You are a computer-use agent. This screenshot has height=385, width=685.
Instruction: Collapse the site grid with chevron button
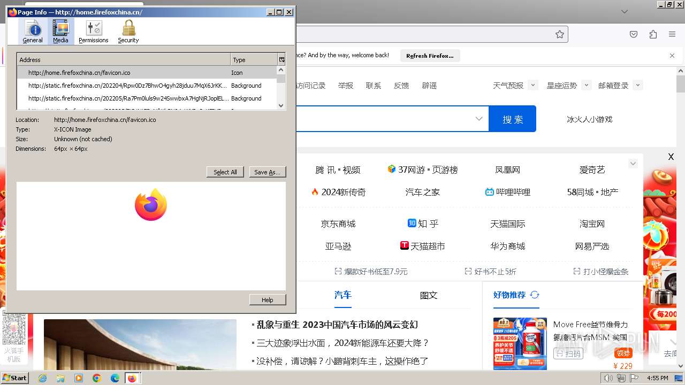click(x=633, y=164)
